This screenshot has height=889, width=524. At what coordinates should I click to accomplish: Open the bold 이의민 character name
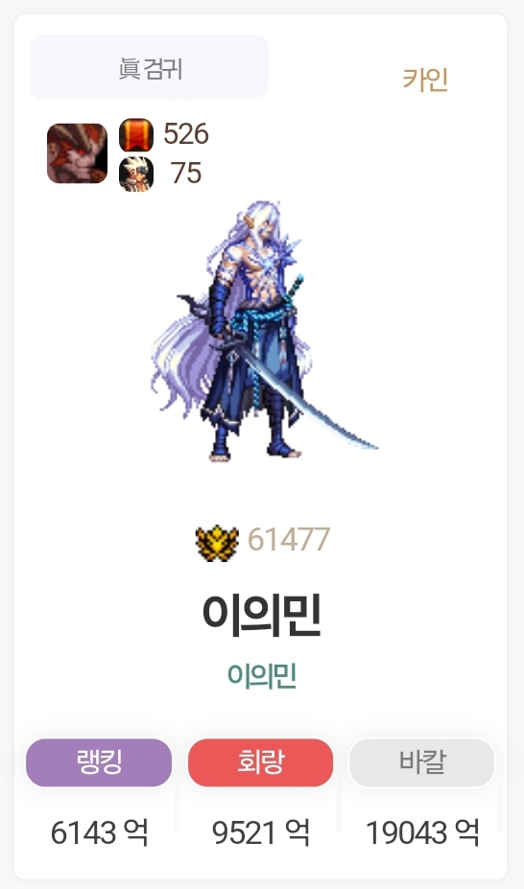262,615
